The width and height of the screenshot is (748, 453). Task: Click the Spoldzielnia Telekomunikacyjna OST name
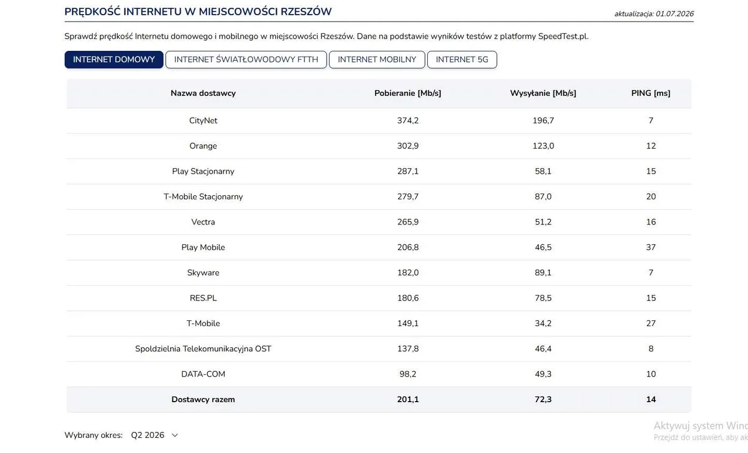click(x=203, y=349)
